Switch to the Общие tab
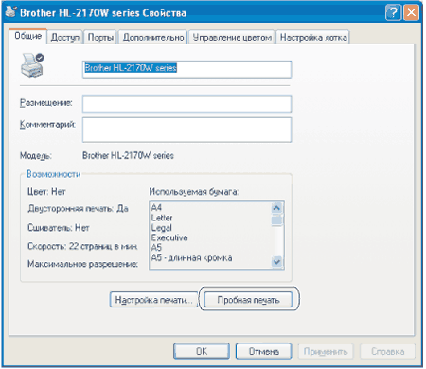Image resolution: width=426 pixels, height=369 pixels. [28, 36]
